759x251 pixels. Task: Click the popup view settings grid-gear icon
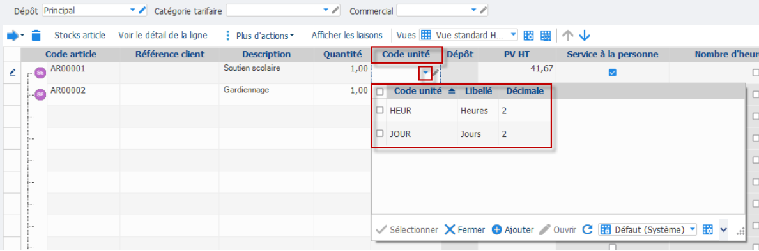pyautogui.click(x=708, y=230)
